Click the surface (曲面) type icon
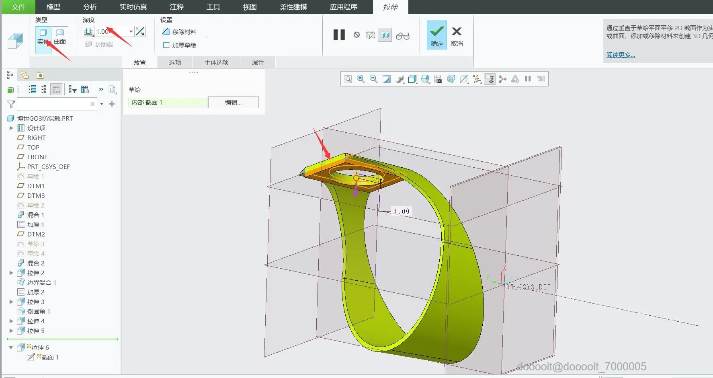The image size is (713, 378). tap(60, 36)
